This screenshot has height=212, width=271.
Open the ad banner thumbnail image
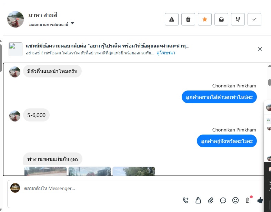tap(16, 49)
